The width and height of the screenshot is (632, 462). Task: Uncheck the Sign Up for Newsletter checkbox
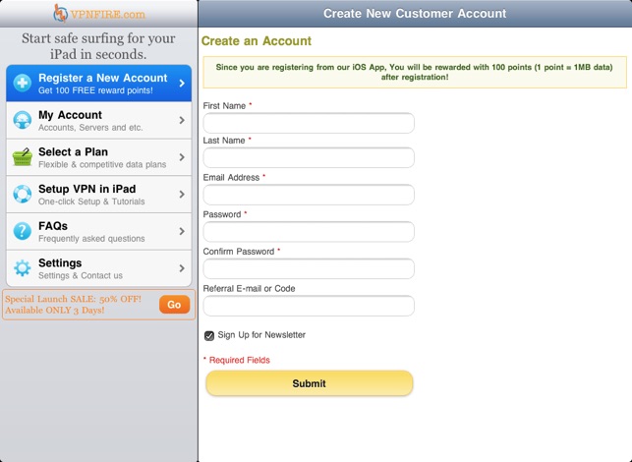pyautogui.click(x=208, y=335)
